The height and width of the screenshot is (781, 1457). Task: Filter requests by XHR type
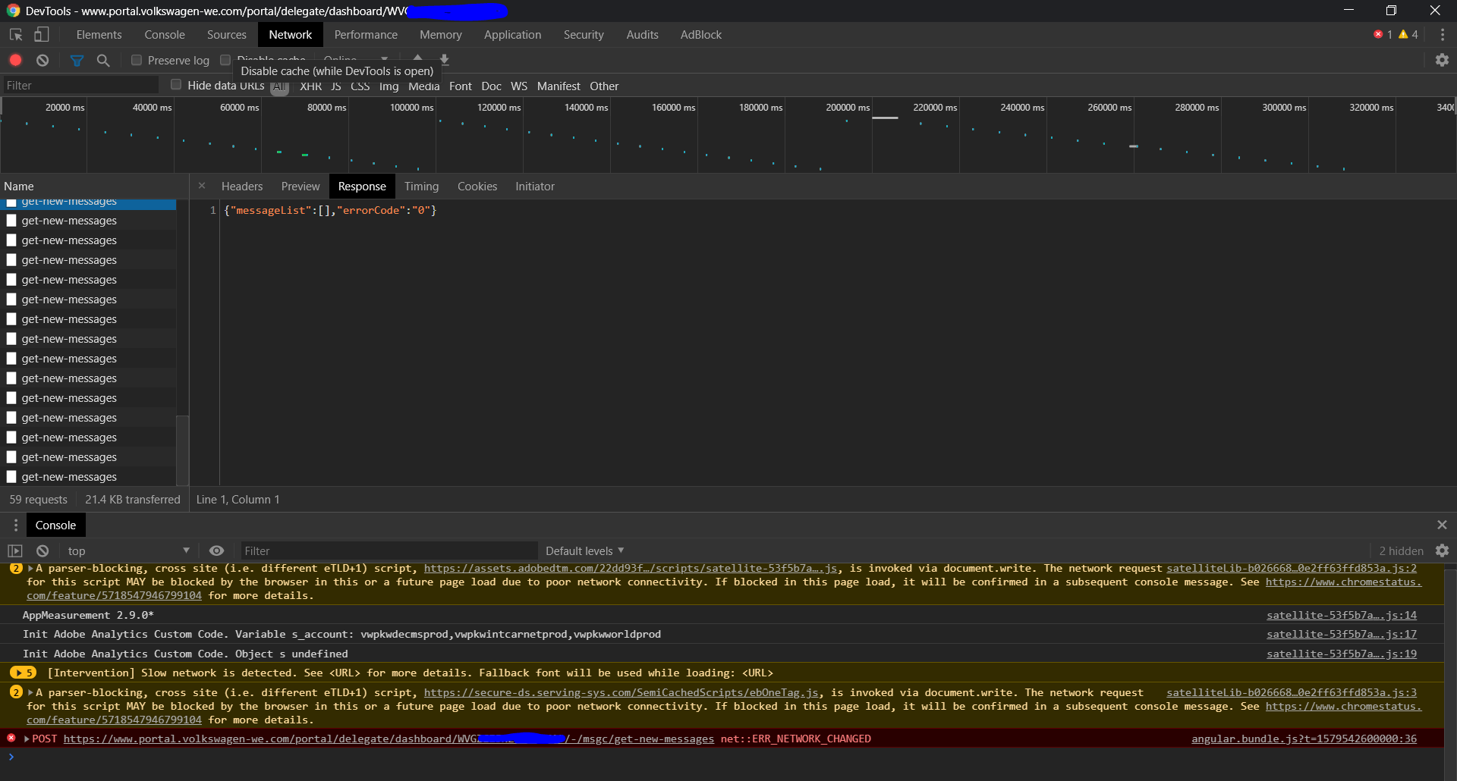pyautogui.click(x=310, y=86)
